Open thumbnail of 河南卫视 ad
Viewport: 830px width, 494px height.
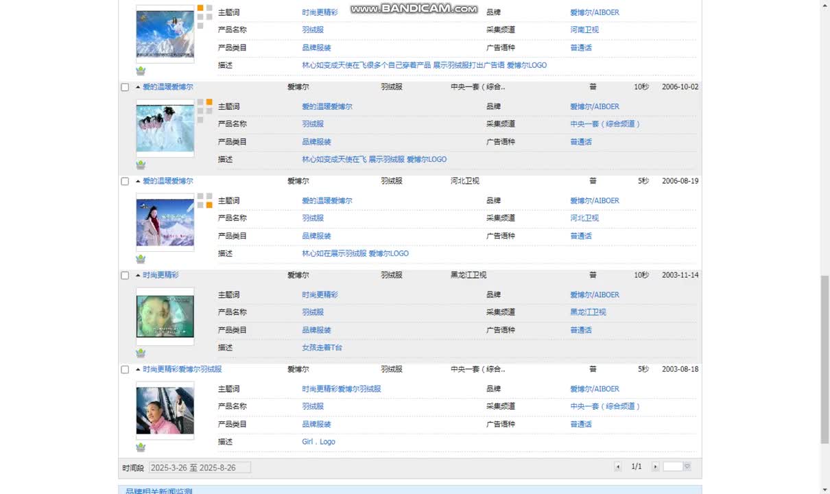click(165, 34)
